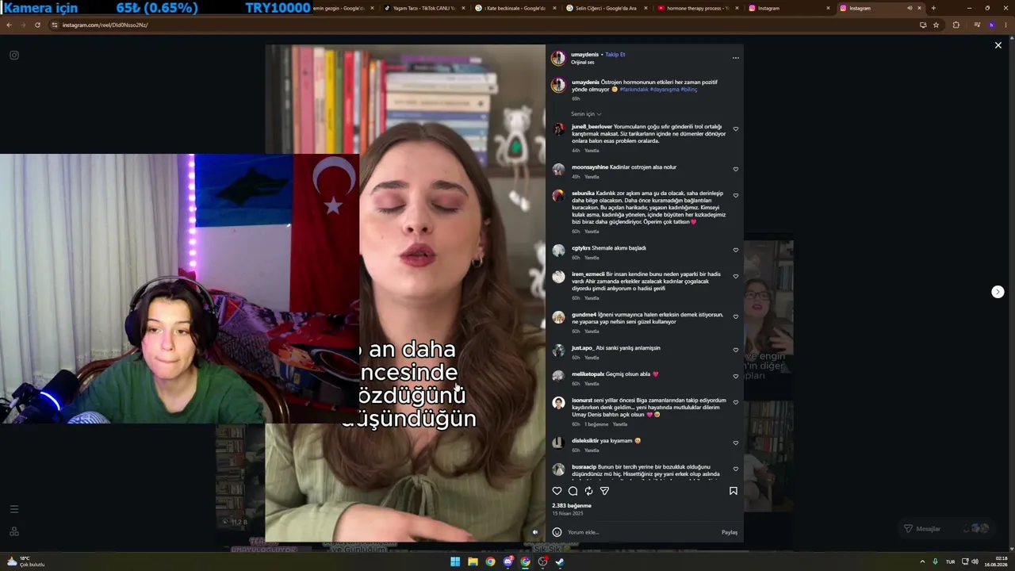Follow umaydenis with 'Takip Et'
The width and height of the screenshot is (1015, 571).
tap(615, 55)
